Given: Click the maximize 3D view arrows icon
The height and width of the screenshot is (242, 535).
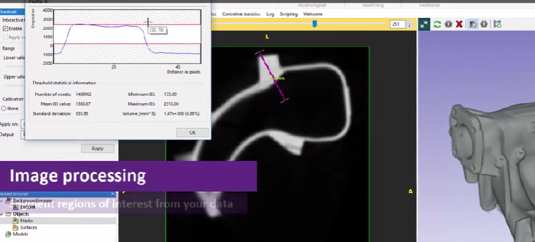Looking at the screenshot, I should [x=424, y=24].
